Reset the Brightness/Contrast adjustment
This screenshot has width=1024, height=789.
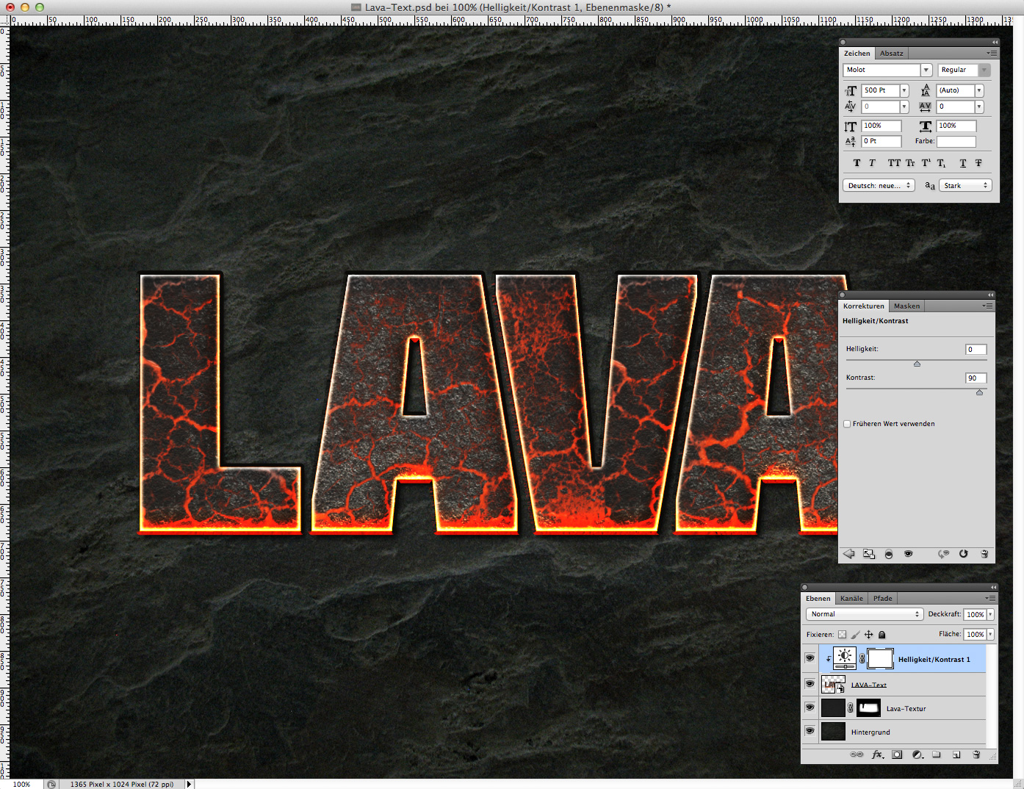pos(963,554)
